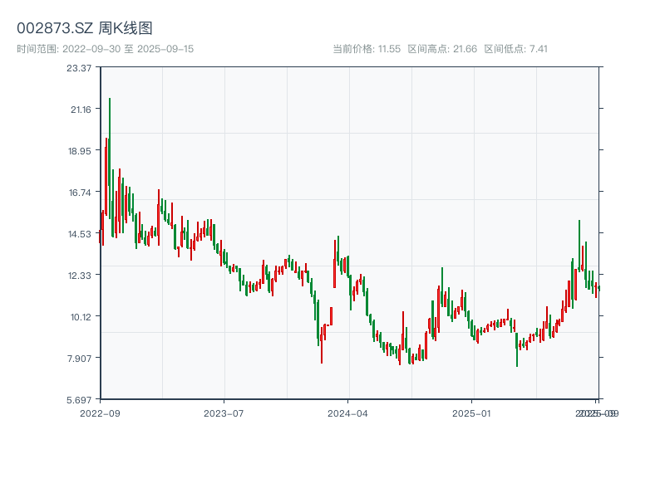The image size is (665, 498).
Task: Select the time range text 2022-09-30 至 2025-09-15
Action: pos(128,49)
